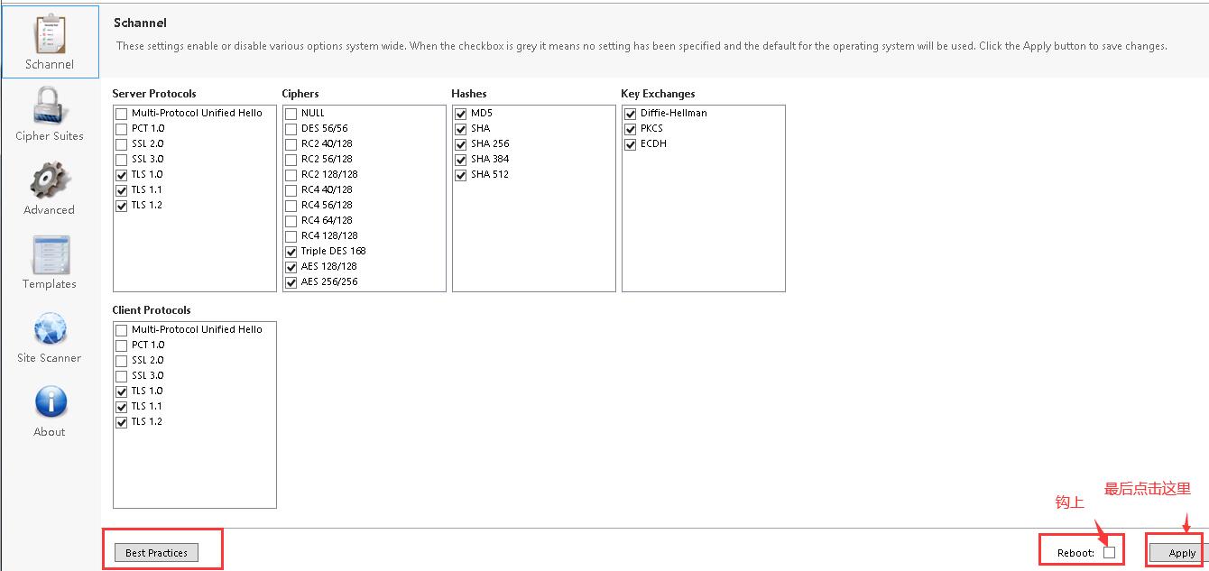The image size is (1209, 571).
Task: Click the Hashes heading
Action: (x=469, y=94)
